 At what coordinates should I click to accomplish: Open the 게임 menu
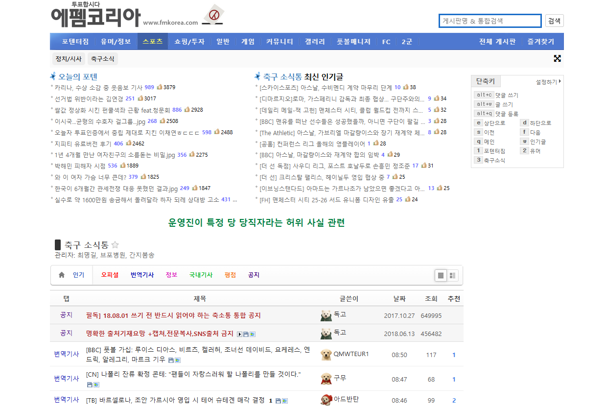coord(248,42)
